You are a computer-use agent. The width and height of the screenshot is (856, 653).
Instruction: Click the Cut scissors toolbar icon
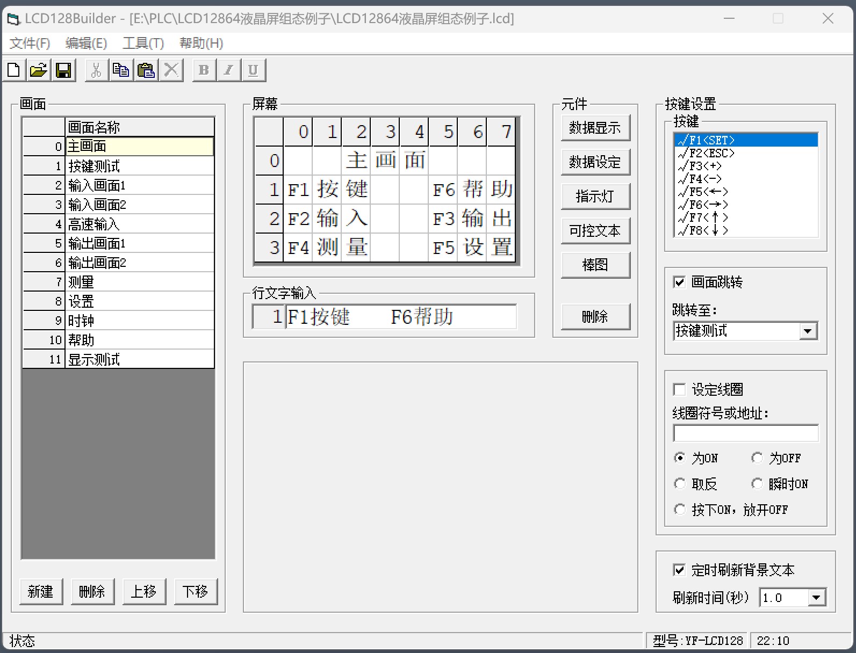tap(97, 70)
